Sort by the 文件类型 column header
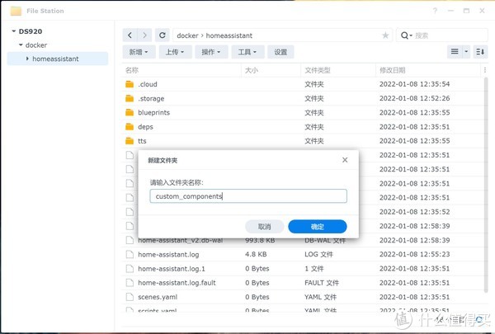495x334 pixels. (x=318, y=70)
